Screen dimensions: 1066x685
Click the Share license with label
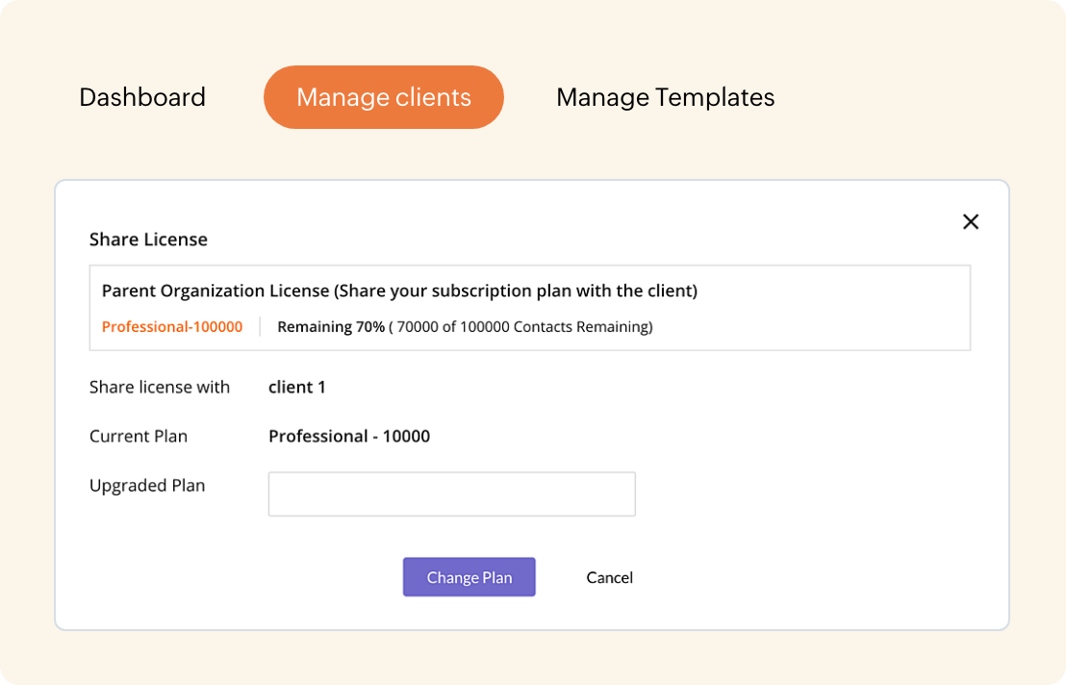tap(160, 387)
